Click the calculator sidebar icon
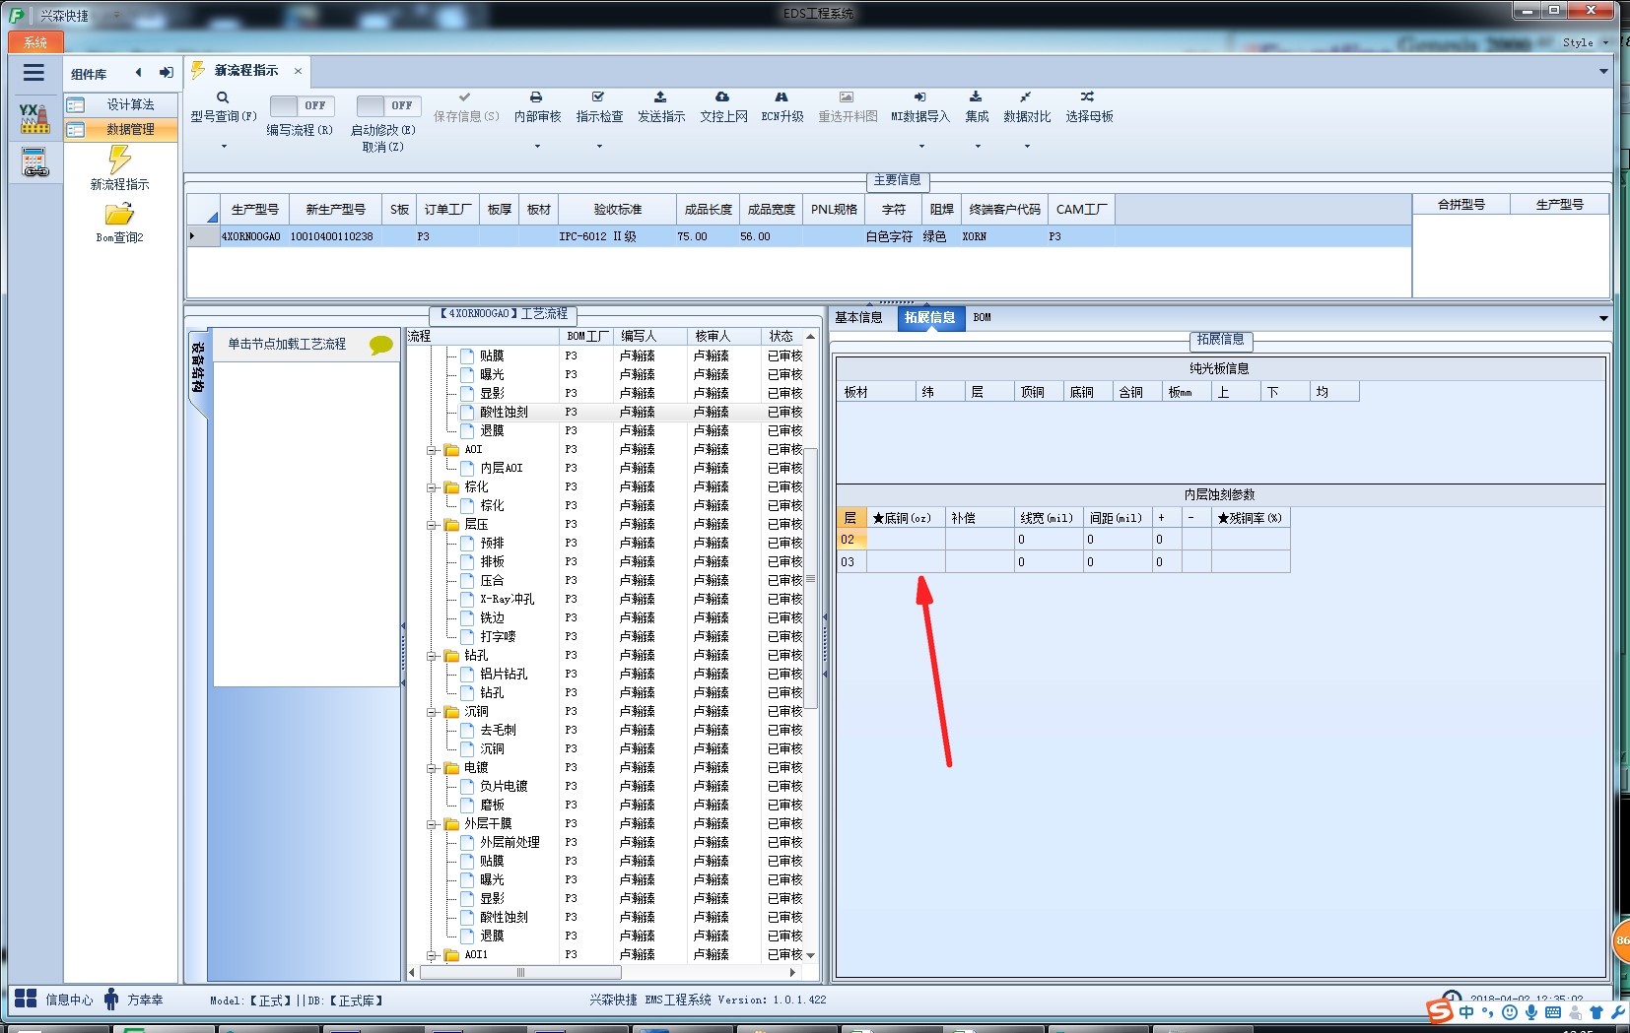The height and width of the screenshot is (1033, 1630). (34, 162)
